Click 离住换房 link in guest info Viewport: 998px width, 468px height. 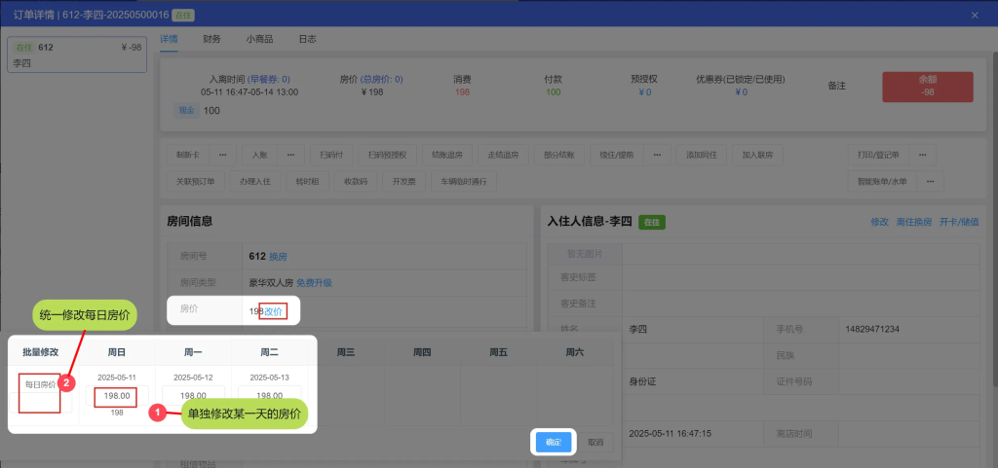tap(913, 223)
